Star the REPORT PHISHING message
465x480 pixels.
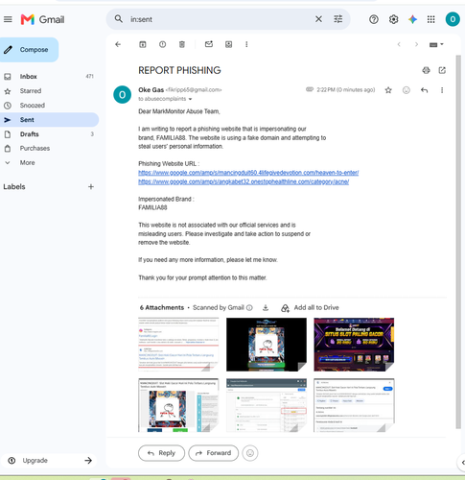point(388,90)
